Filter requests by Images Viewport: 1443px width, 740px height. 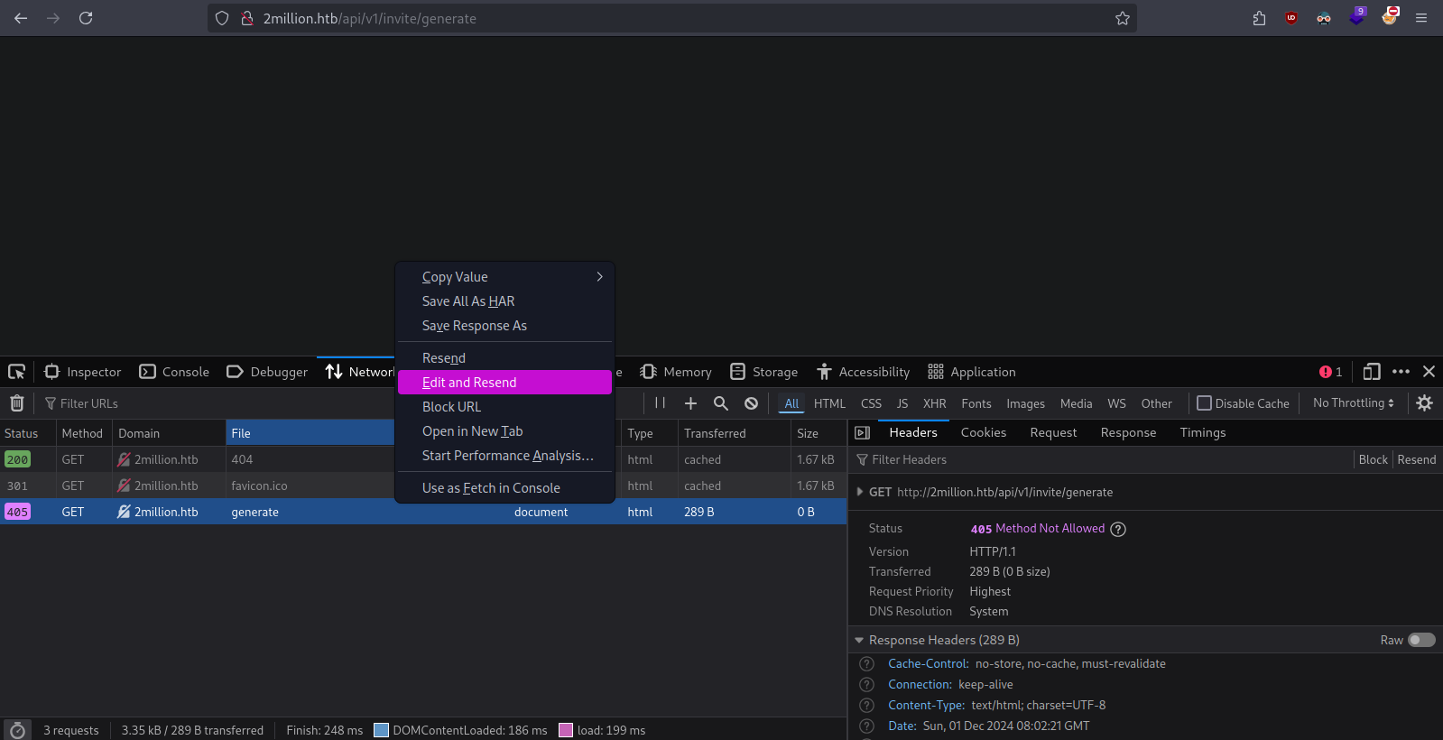coord(1025,403)
